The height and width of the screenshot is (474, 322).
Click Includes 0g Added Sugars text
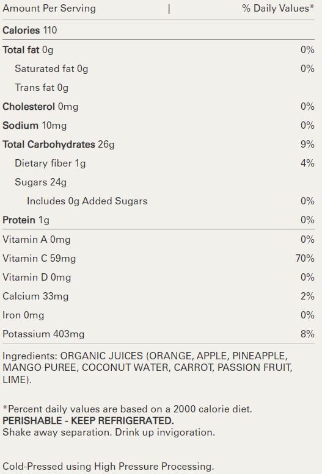[x=87, y=201]
